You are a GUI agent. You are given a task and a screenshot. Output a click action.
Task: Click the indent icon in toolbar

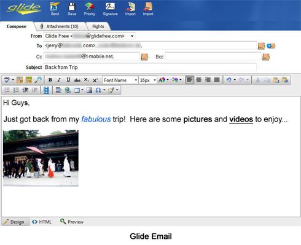tap(25, 90)
